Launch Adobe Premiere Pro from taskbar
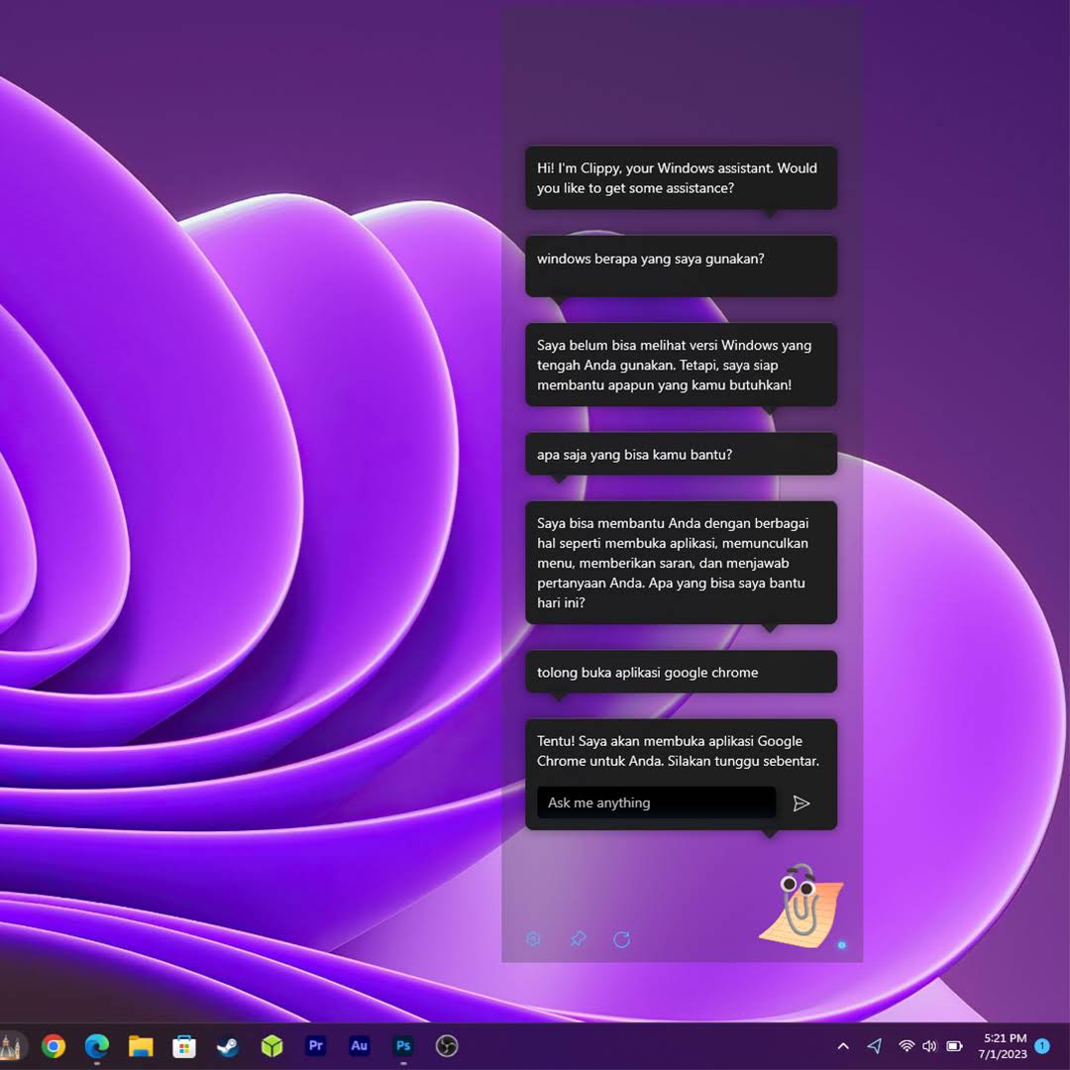Screen dimensions: 1070x1070 coord(316,1046)
